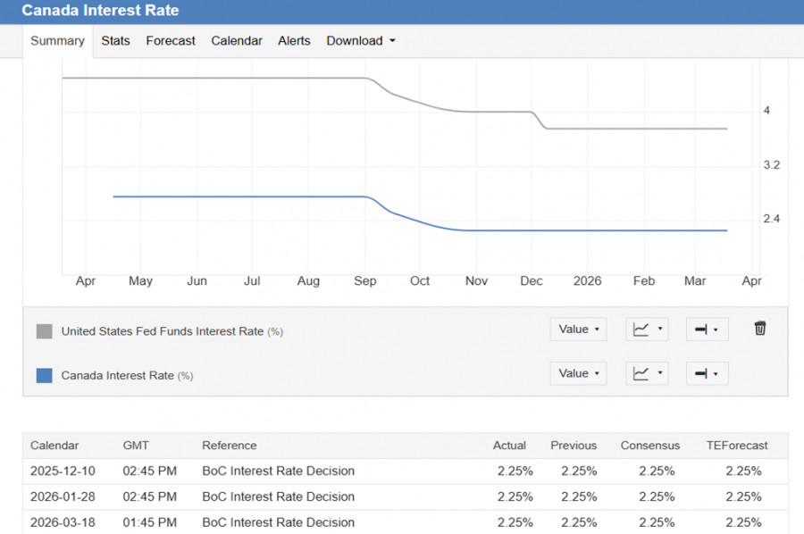
Task: Open the Alerts tab
Action: (294, 41)
